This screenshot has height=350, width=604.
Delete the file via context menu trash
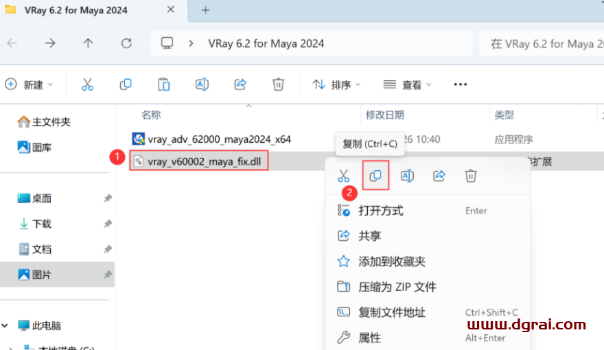471,176
